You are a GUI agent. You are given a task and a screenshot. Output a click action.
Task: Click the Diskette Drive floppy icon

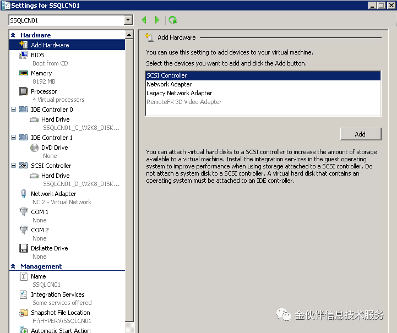24,248
